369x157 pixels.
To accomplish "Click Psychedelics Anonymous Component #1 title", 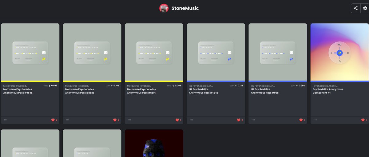I will click(x=328, y=91).
